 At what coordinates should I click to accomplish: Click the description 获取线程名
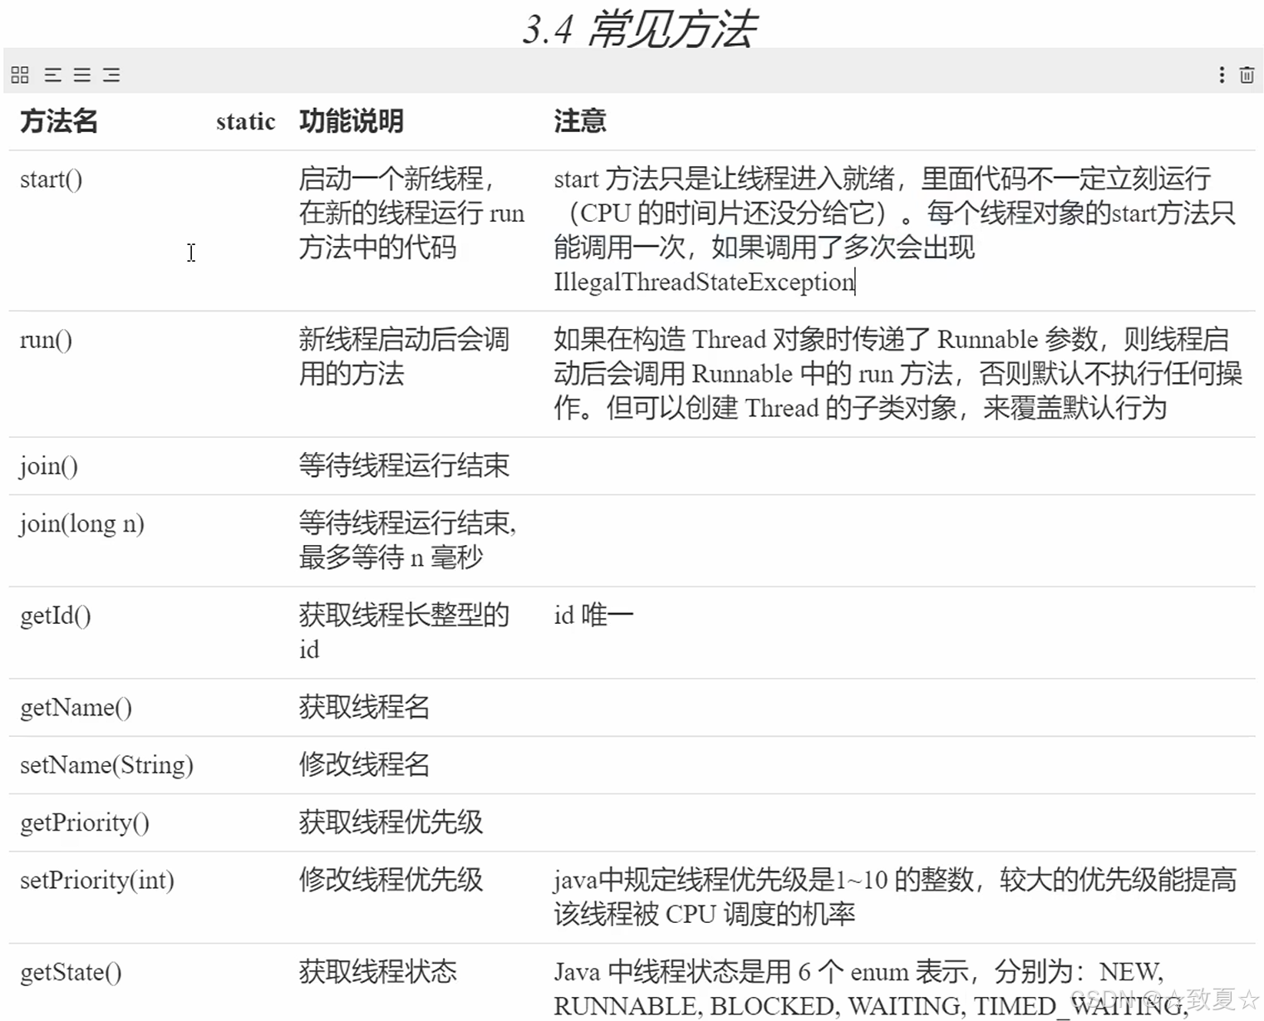[364, 707]
